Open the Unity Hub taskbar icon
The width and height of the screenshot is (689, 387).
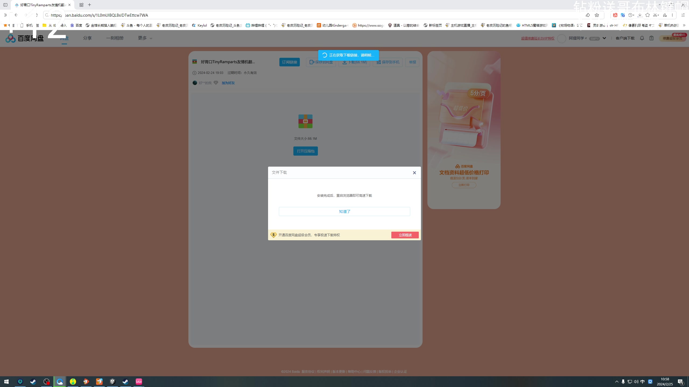[113, 382]
